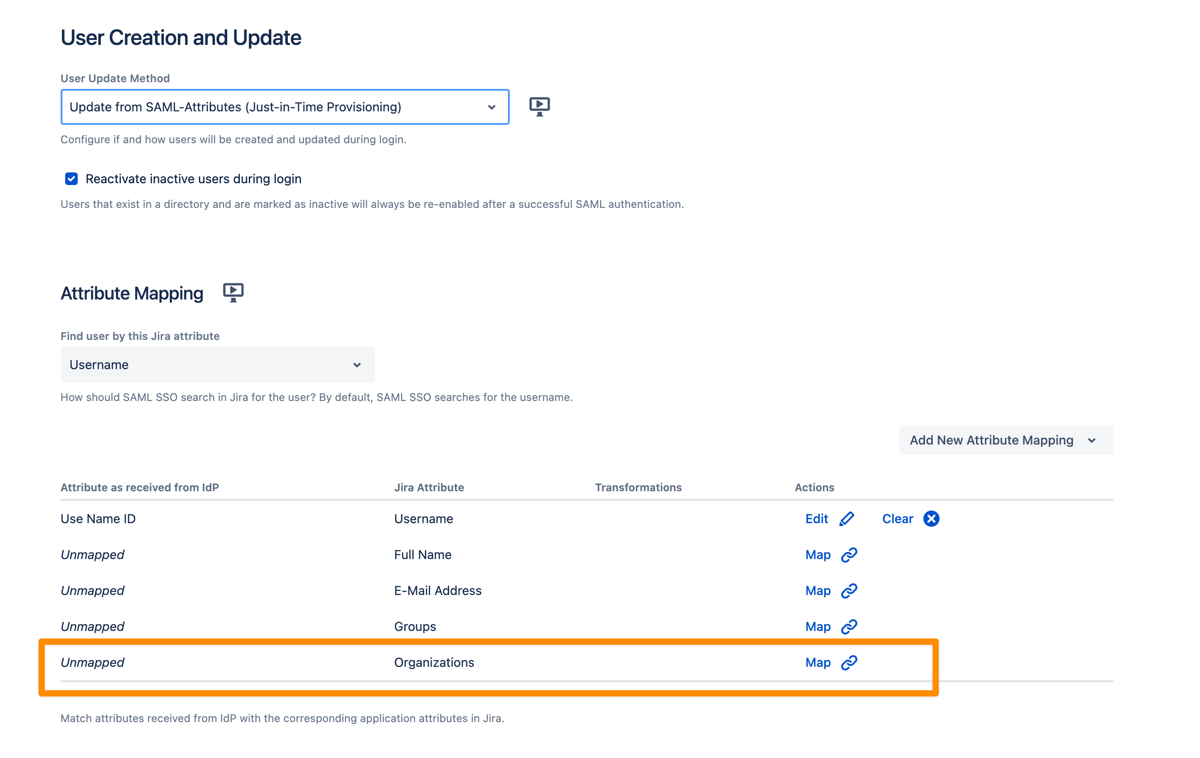Click Edit link for Username mapping

click(x=816, y=519)
